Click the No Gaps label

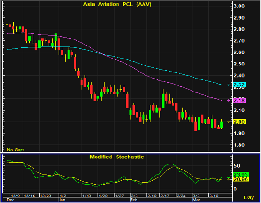click(16, 150)
